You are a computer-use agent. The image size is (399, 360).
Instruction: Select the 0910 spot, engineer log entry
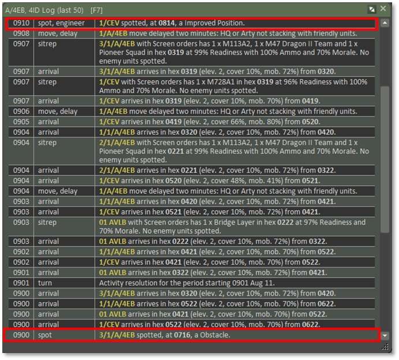[191, 23]
